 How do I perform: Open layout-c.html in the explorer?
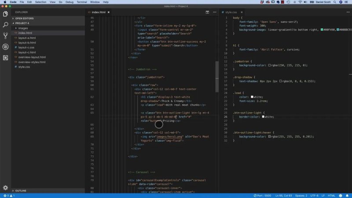pos(48,52)
